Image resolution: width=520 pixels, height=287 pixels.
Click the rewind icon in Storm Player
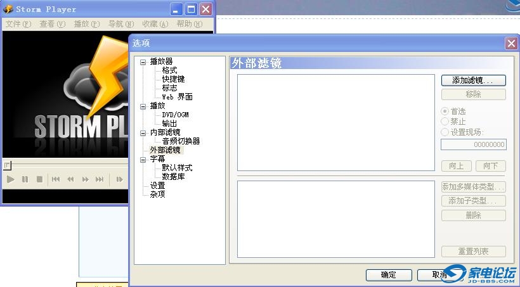tap(70, 179)
